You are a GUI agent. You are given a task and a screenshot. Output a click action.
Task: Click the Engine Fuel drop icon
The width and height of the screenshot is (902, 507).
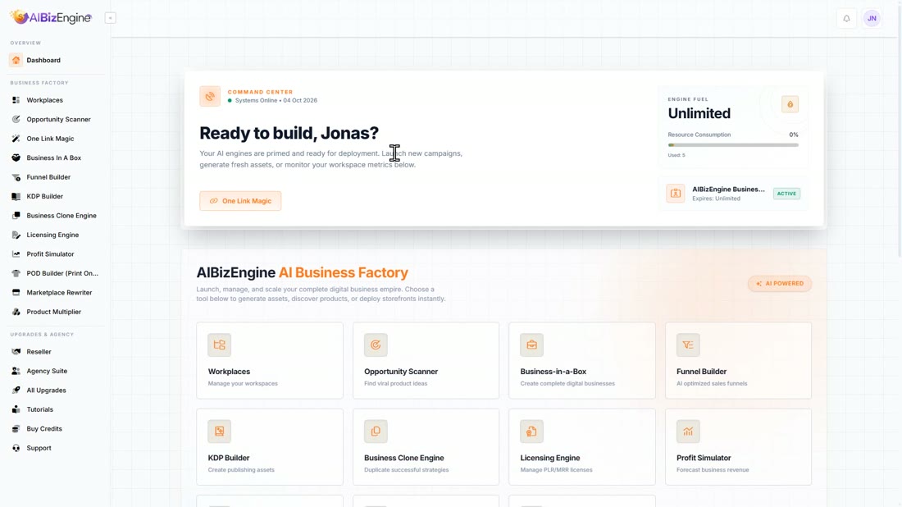point(790,104)
